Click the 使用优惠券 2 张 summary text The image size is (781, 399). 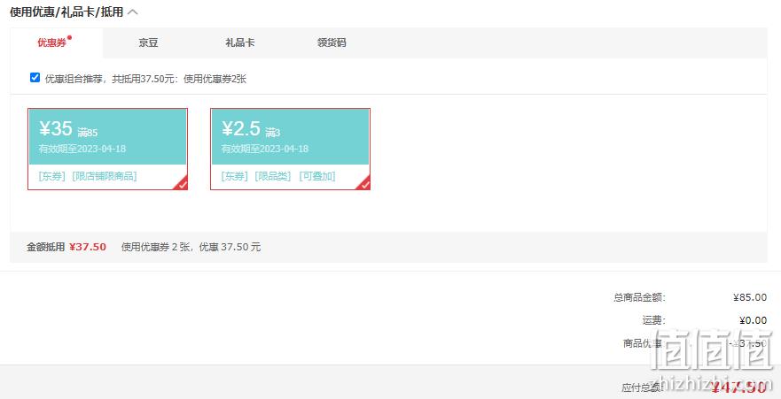click(x=191, y=247)
